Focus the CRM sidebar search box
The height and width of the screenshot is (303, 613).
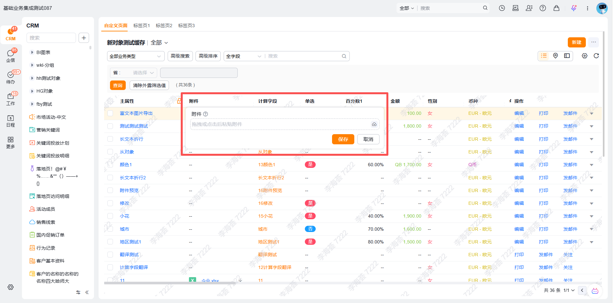(x=51, y=38)
